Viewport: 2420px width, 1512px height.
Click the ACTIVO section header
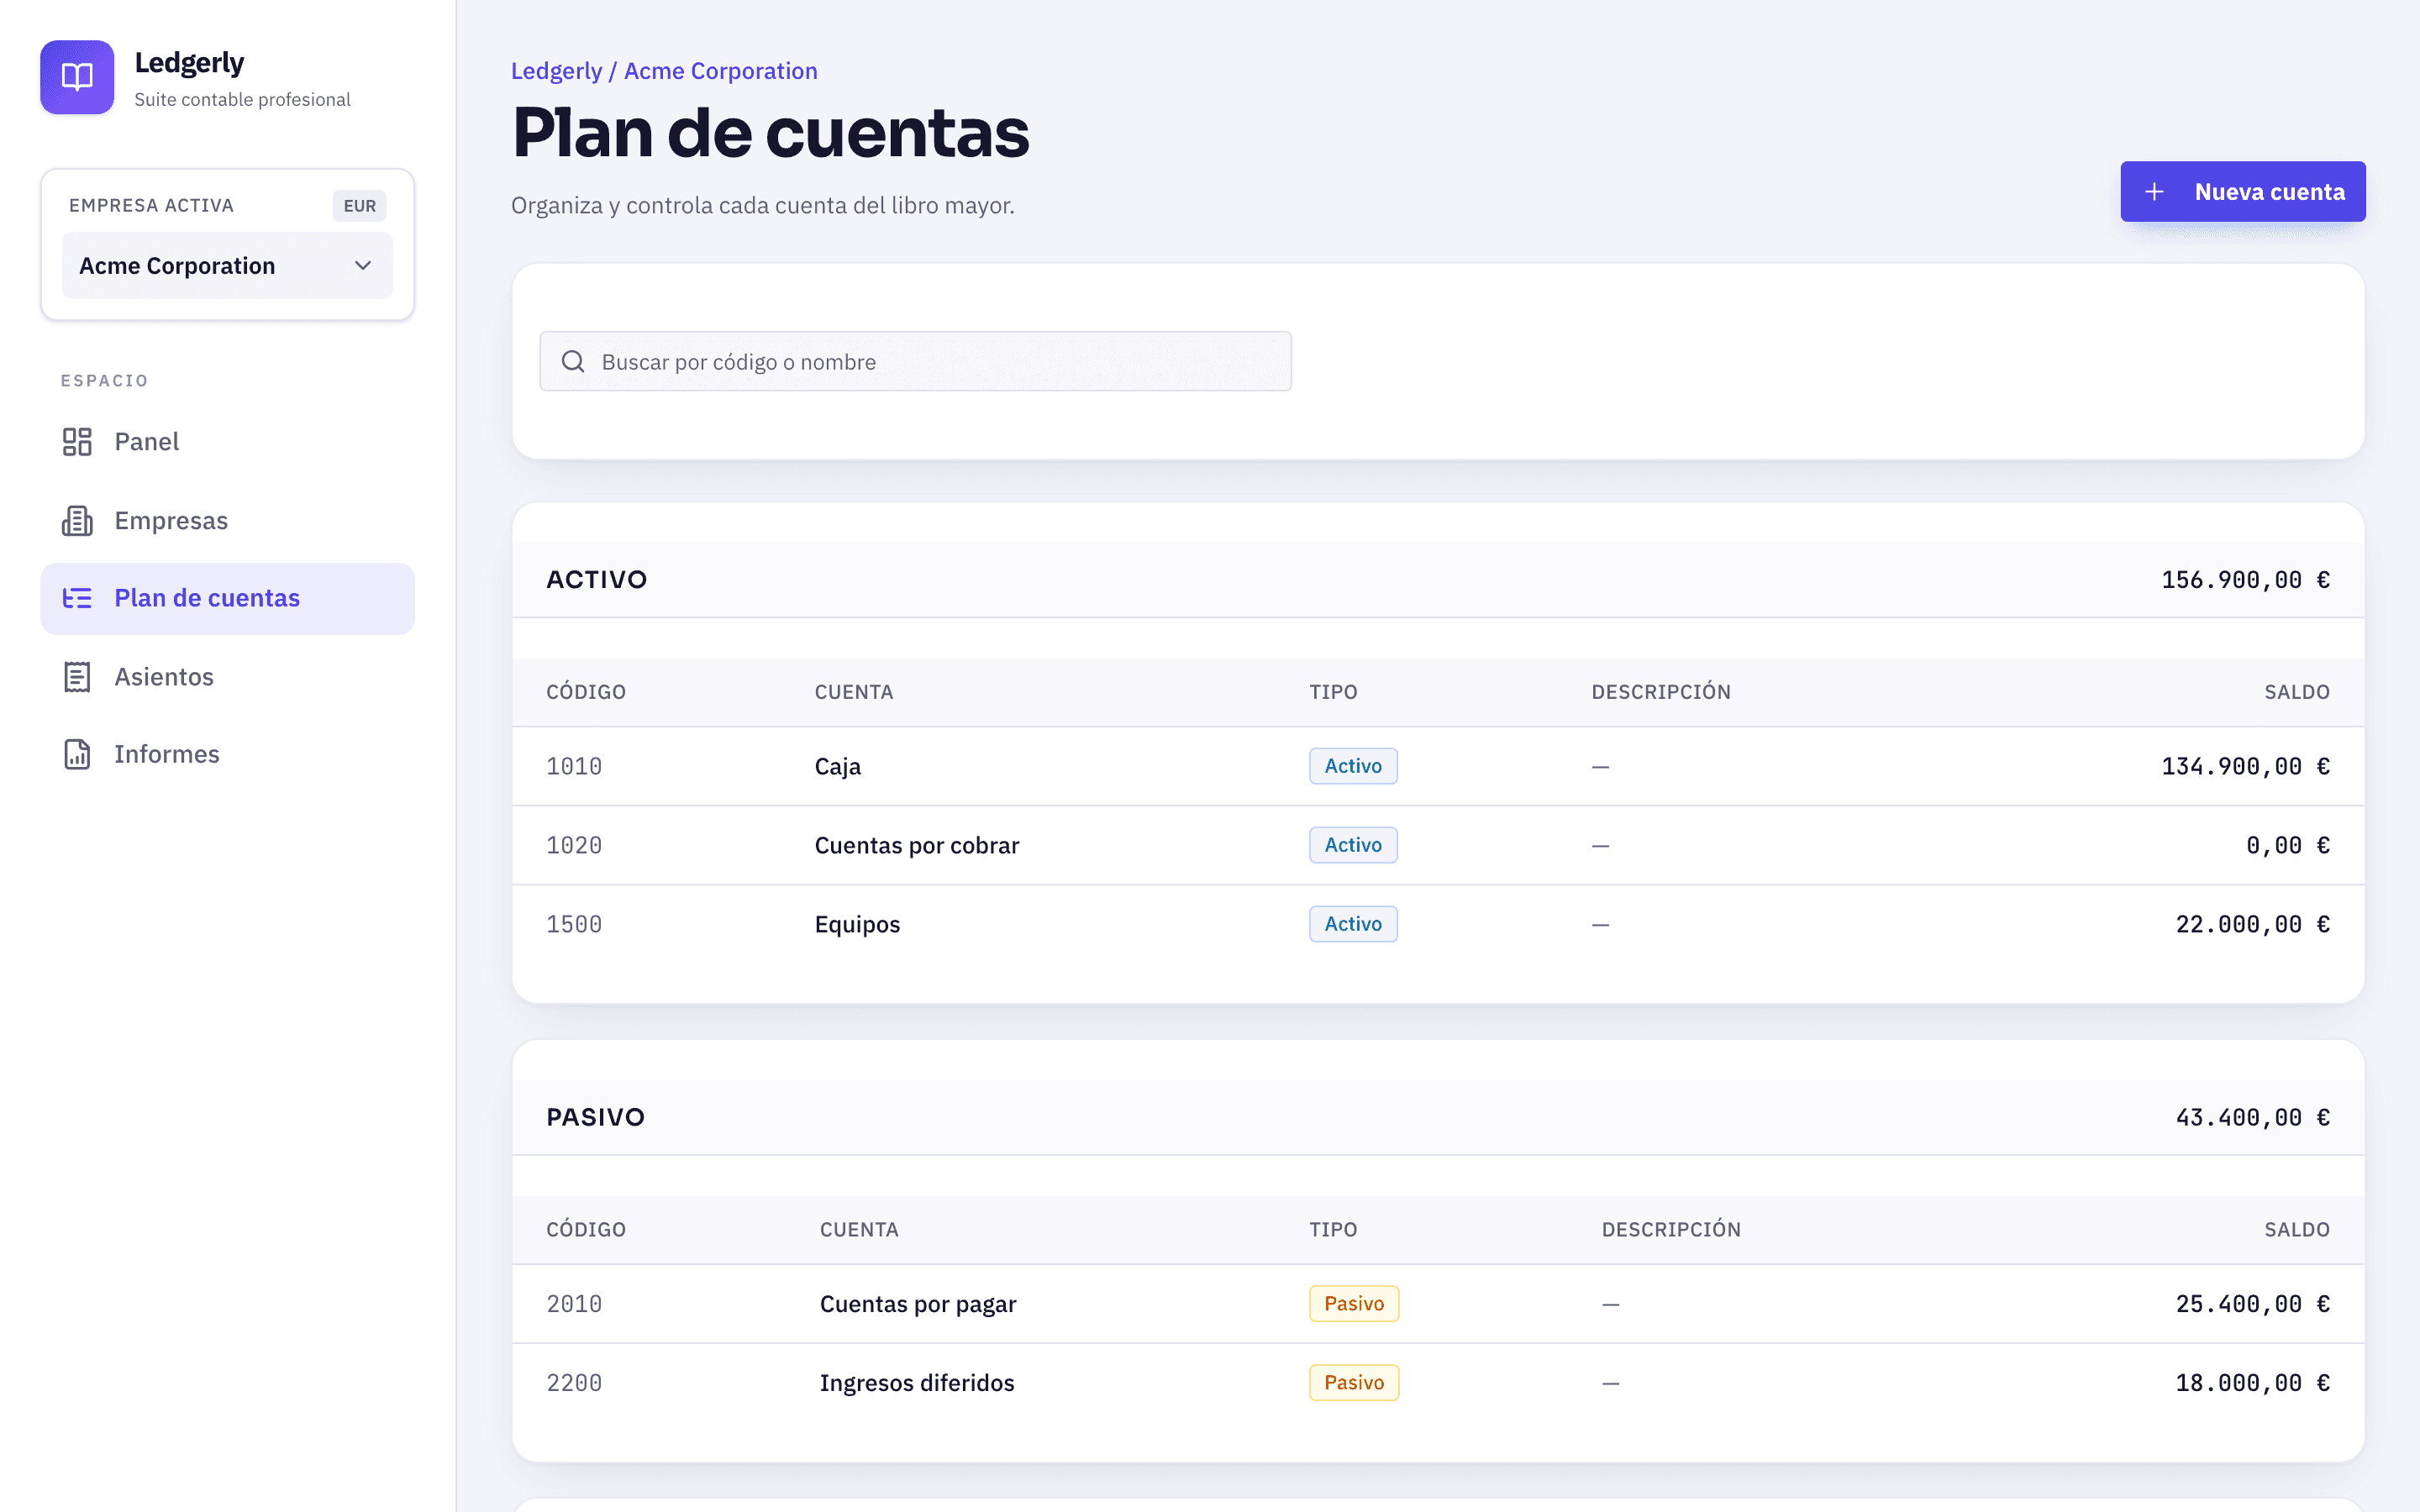point(597,580)
